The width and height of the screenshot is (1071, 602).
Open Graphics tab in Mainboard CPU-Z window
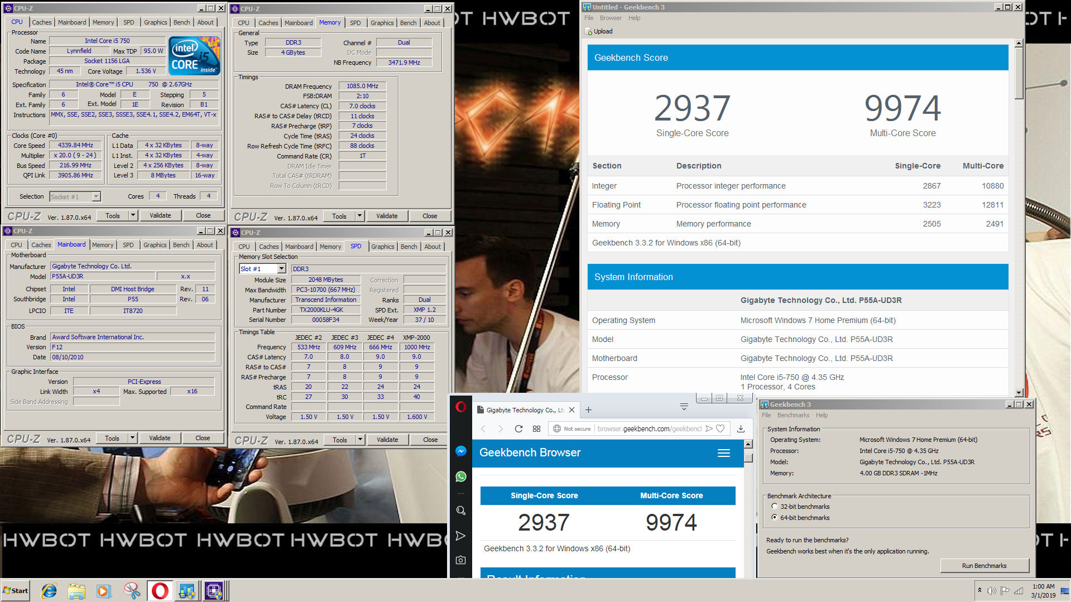(x=155, y=245)
